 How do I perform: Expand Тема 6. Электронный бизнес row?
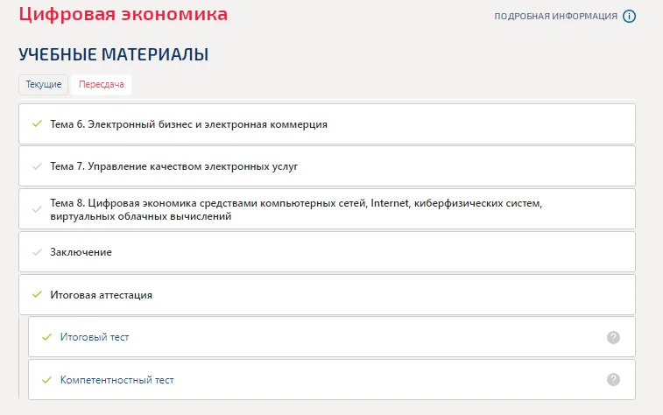click(327, 123)
